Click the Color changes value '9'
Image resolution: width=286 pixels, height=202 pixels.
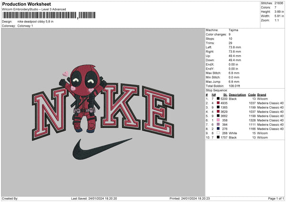[229, 34]
